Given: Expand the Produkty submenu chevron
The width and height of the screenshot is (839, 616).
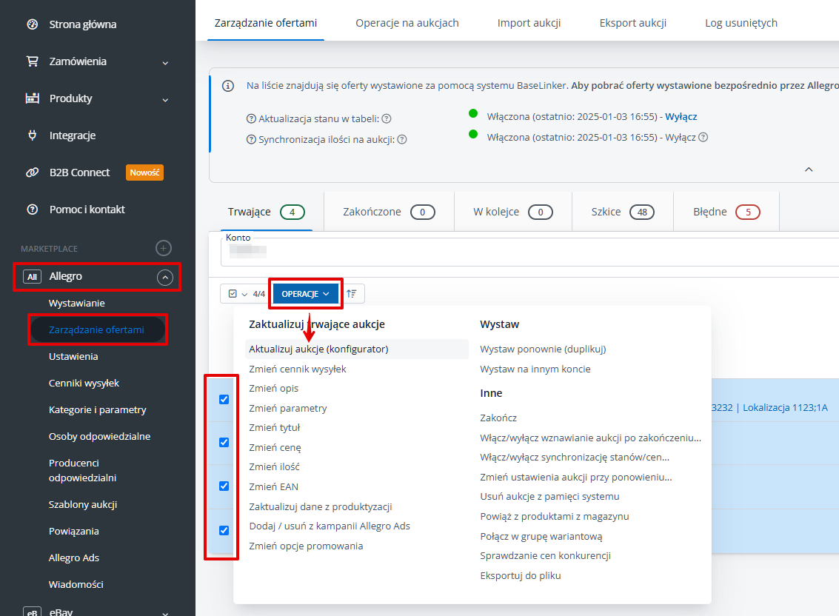Looking at the screenshot, I should [x=165, y=99].
